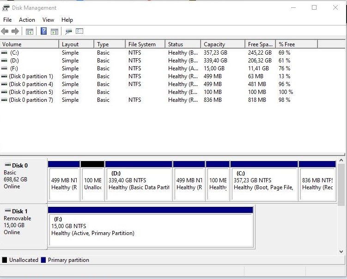Click the '481 MB' free space cell
The width and height of the screenshot is (347, 279).
[257, 84]
